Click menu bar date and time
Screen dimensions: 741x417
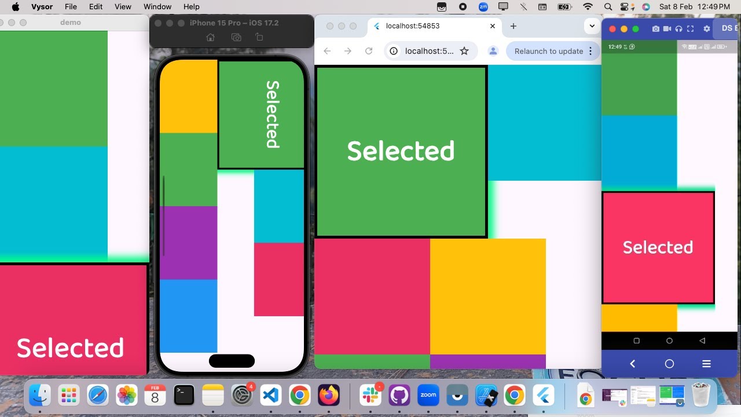coord(695,7)
